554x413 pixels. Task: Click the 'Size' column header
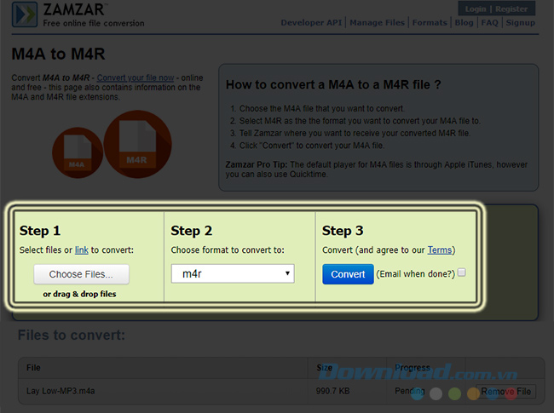click(x=325, y=368)
